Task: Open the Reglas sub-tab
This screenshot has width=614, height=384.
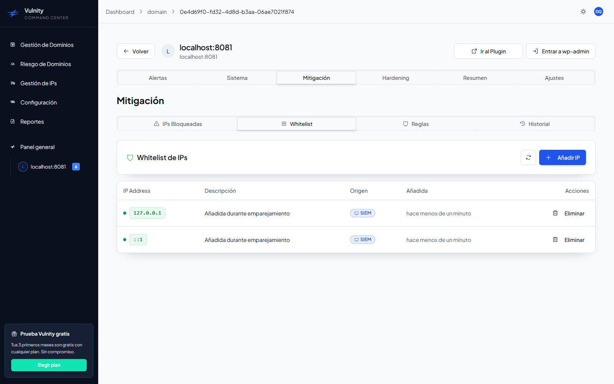Action: click(416, 124)
